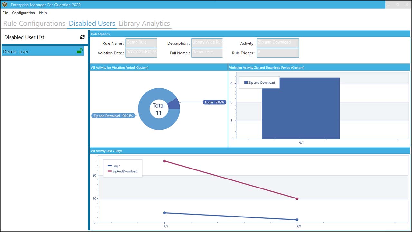This screenshot has width=412, height=232.
Task: Click the Login line's first data point
Action: tap(164, 213)
